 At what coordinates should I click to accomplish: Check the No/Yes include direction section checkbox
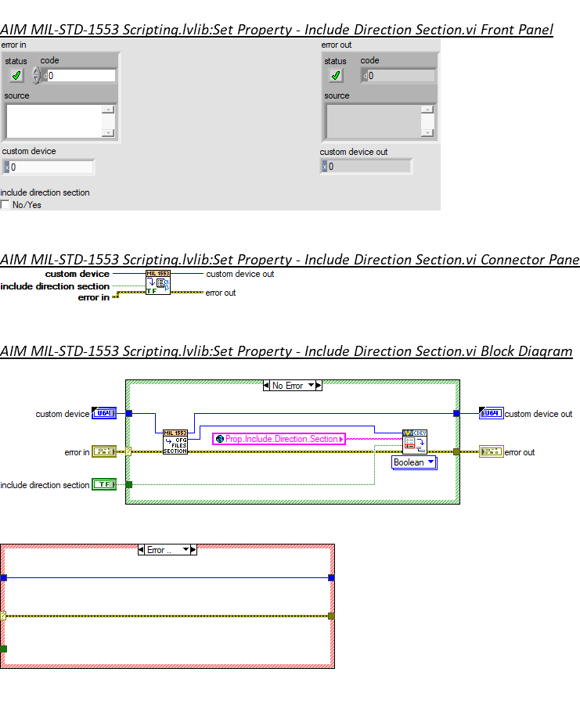point(5,205)
